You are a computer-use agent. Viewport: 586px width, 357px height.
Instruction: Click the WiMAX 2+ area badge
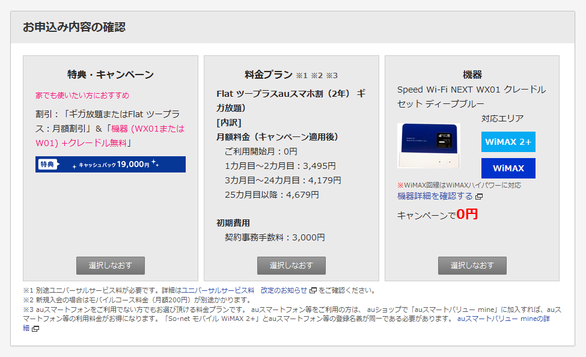point(508,142)
